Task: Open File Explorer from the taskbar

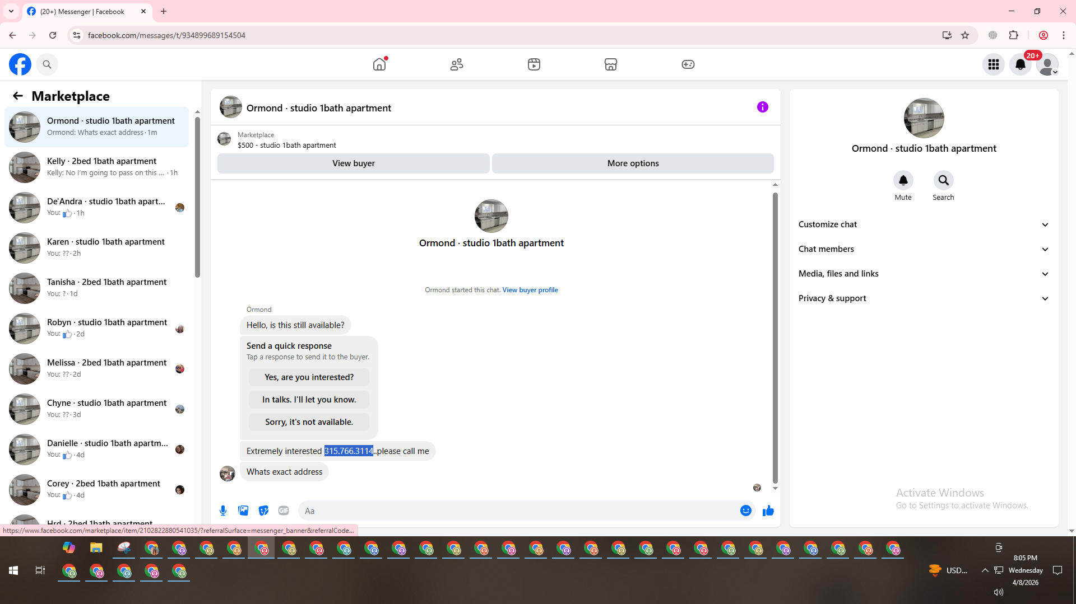Action: (x=96, y=548)
